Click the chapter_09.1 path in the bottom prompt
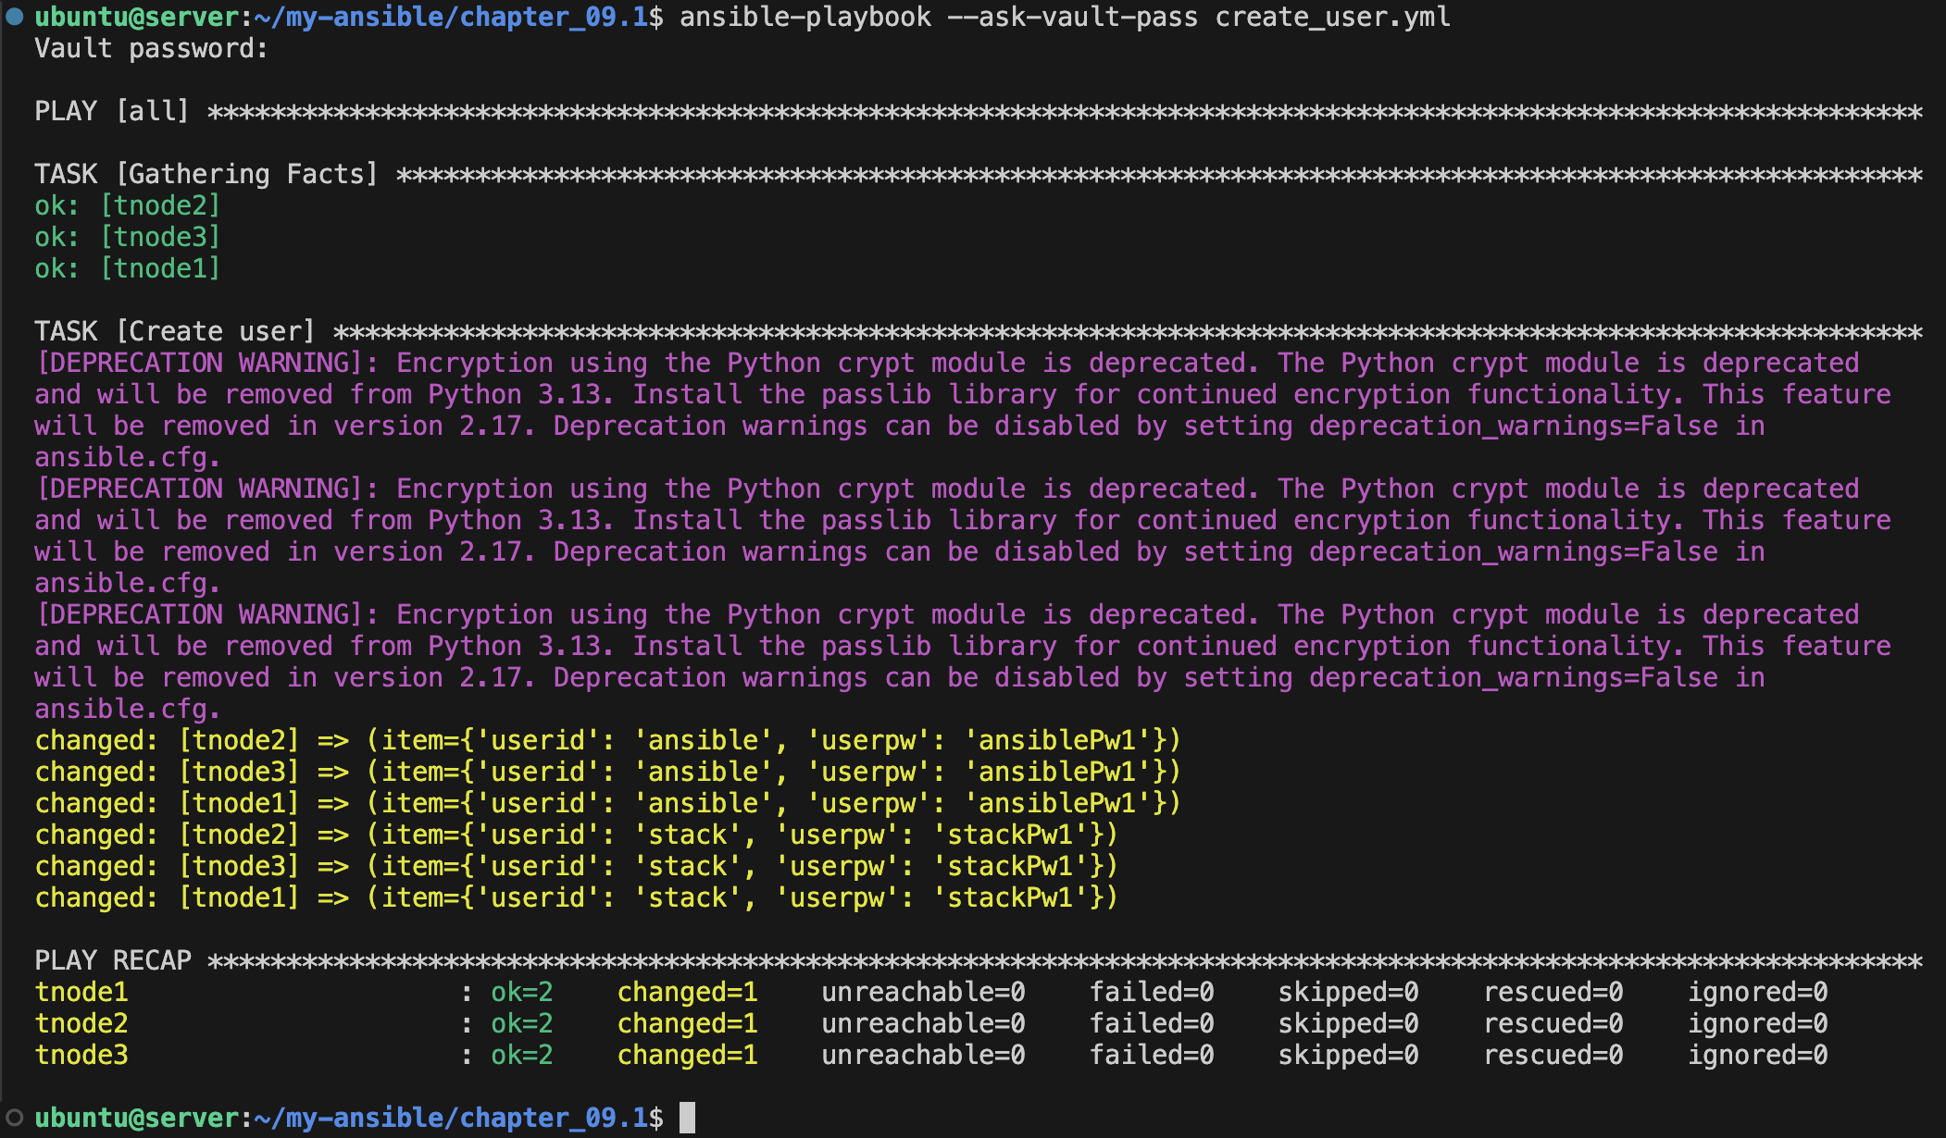 point(553,1118)
